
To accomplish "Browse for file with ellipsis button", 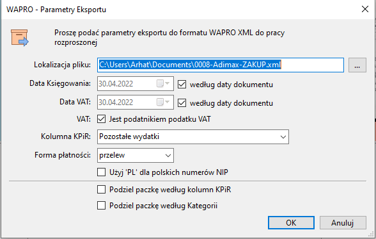I will click(357, 65).
